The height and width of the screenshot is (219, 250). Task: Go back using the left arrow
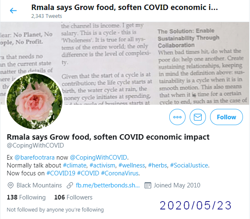click(13, 11)
